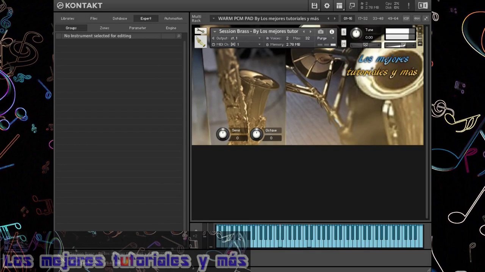The width and height of the screenshot is (485, 272).
Task: Click the Octave knob
Action: (x=257, y=134)
